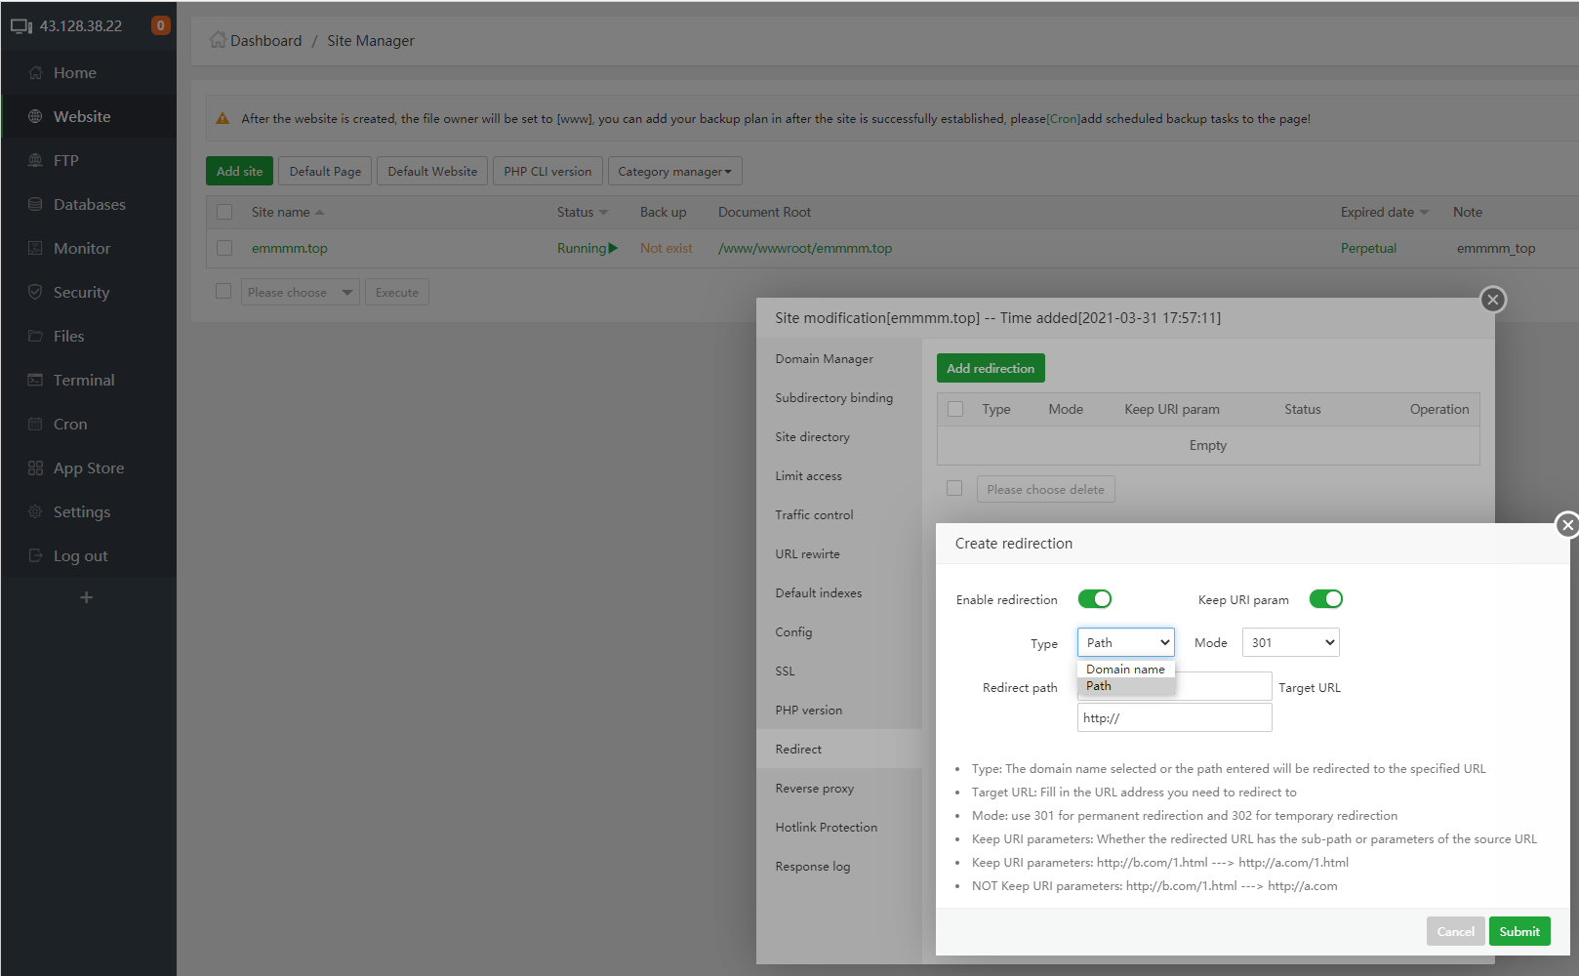Open Subdirectory binding tab
Screen dimensions: 1579x976
(x=839, y=398)
